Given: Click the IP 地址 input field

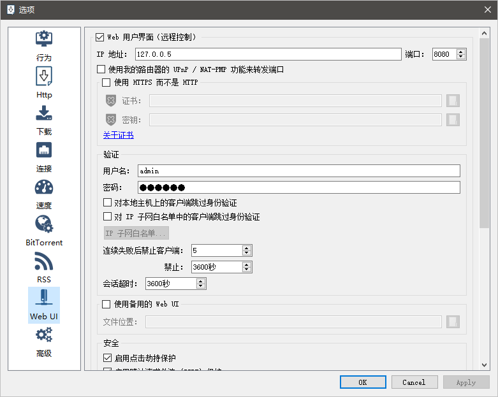Looking at the screenshot, I should pos(268,54).
